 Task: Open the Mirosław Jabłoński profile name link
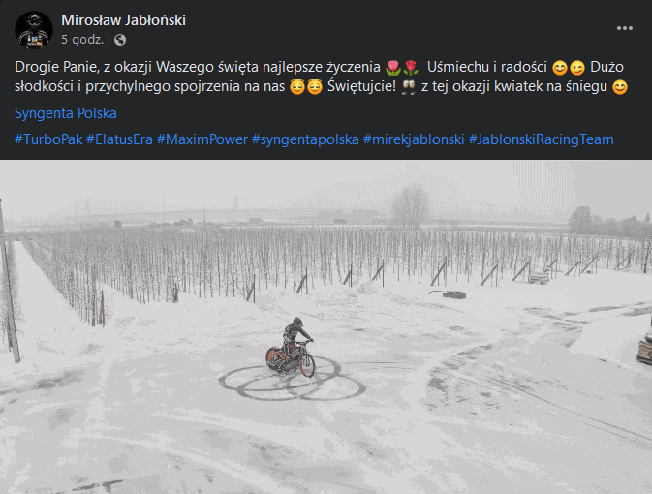click(123, 20)
